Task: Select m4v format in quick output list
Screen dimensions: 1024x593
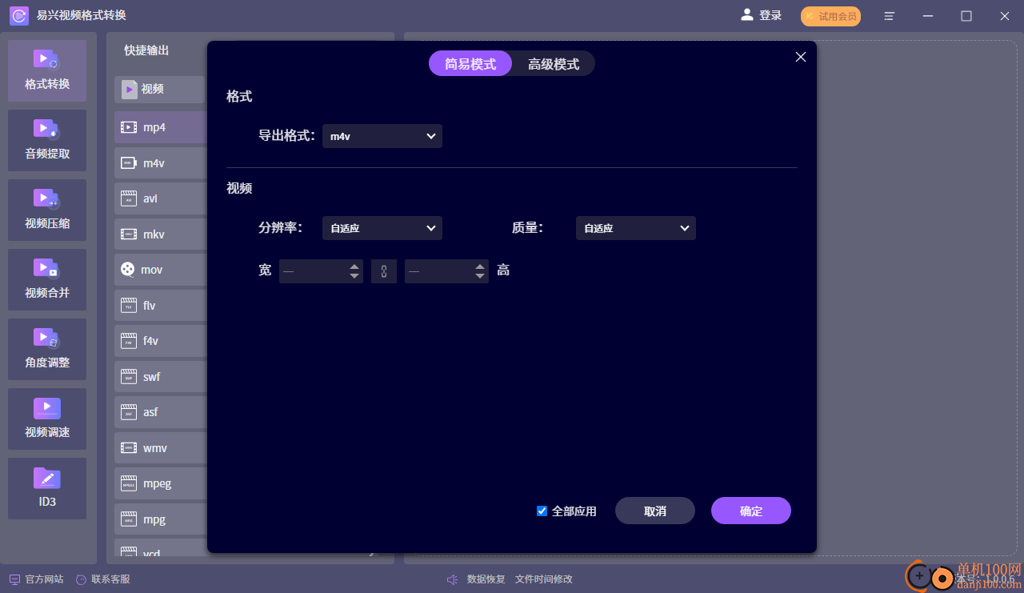Action: [x=160, y=163]
